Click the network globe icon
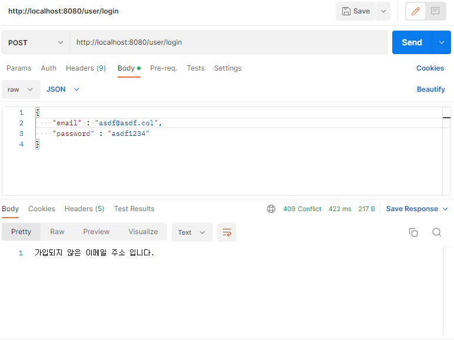454x340 pixels. pyautogui.click(x=271, y=209)
